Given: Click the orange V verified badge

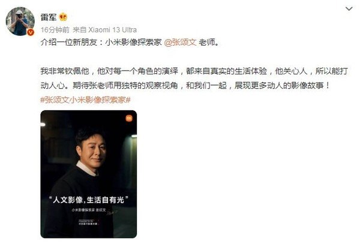Looking at the screenshot, I should [31, 32].
